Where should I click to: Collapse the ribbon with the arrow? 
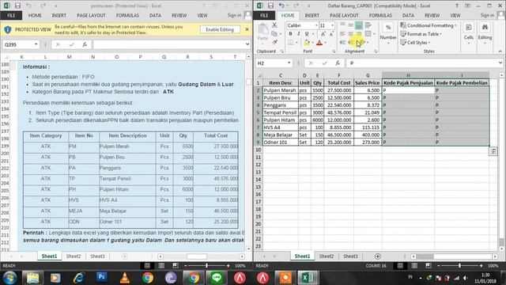click(500, 51)
